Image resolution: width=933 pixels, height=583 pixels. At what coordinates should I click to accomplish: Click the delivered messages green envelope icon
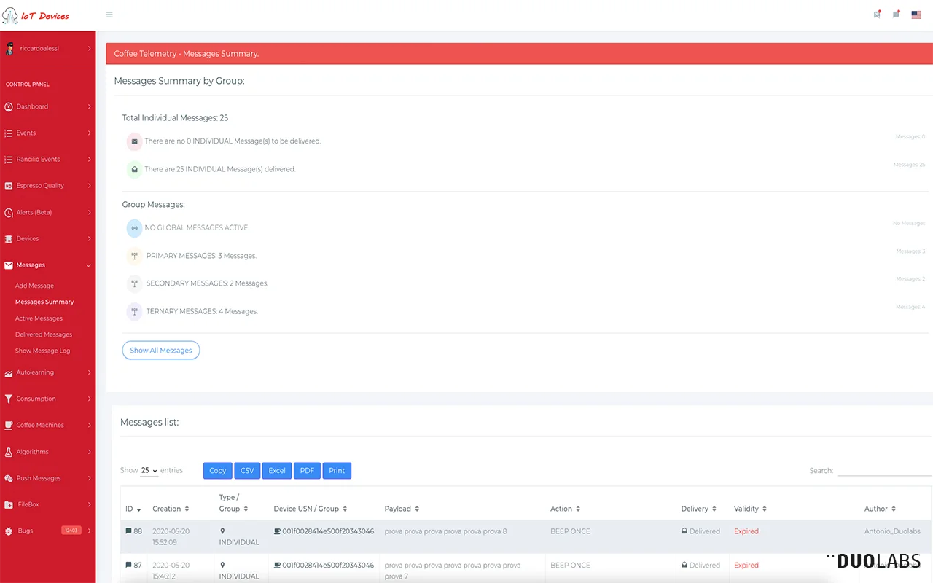click(134, 169)
